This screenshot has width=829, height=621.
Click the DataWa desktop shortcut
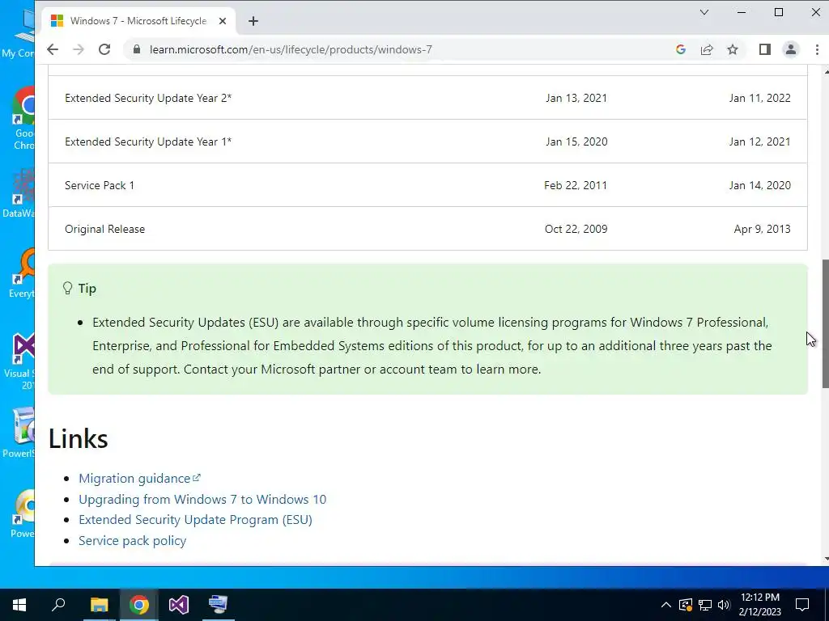[20, 193]
